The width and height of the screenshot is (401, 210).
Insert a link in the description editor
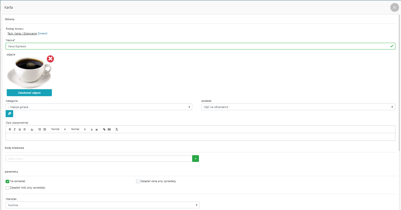coord(104,129)
